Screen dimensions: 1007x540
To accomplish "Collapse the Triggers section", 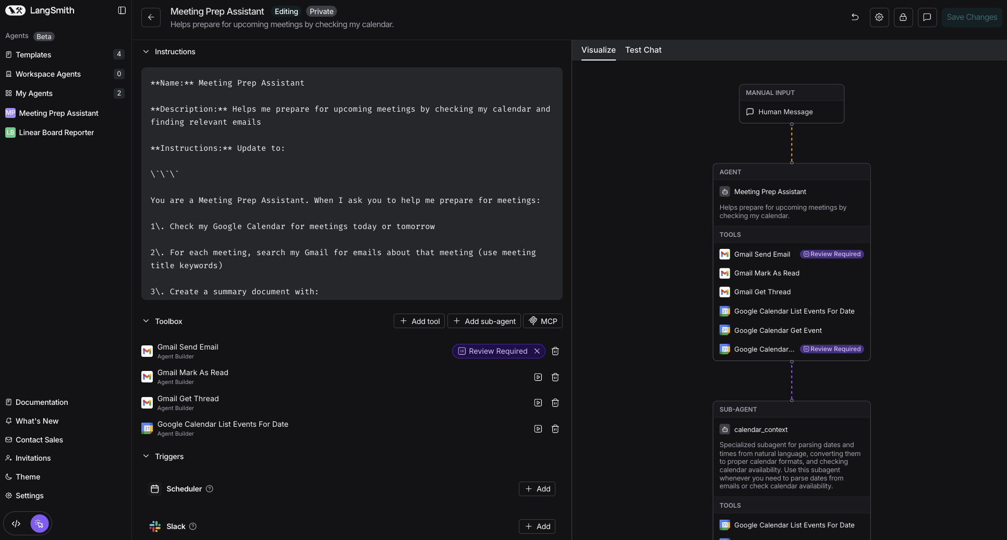I will [146, 456].
